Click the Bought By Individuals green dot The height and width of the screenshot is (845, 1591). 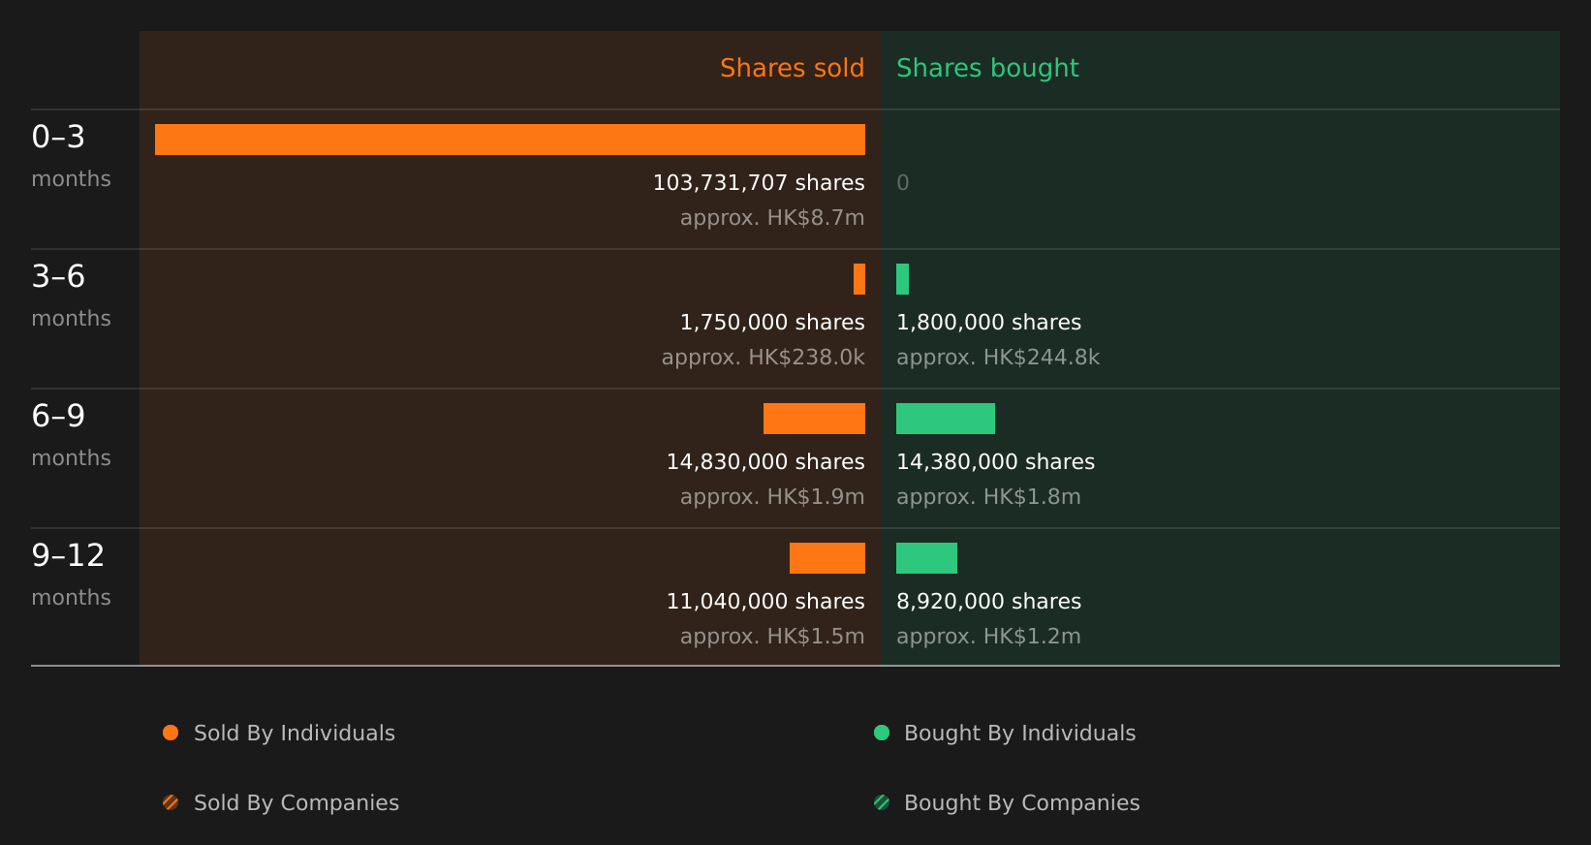click(x=882, y=733)
